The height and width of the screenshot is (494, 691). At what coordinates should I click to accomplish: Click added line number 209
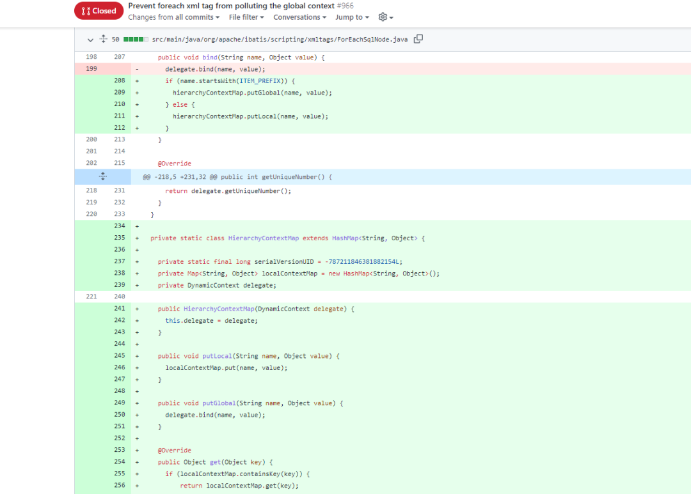(x=120, y=93)
